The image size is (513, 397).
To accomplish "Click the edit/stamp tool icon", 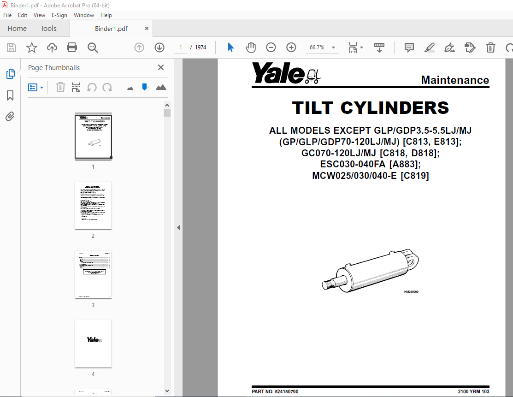I will pos(470,47).
